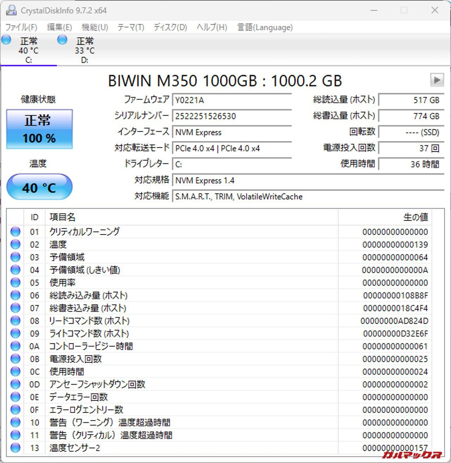Open the テーマ(T) menu
This screenshot has height=463, width=451.
pyautogui.click(x=131, y=27)
